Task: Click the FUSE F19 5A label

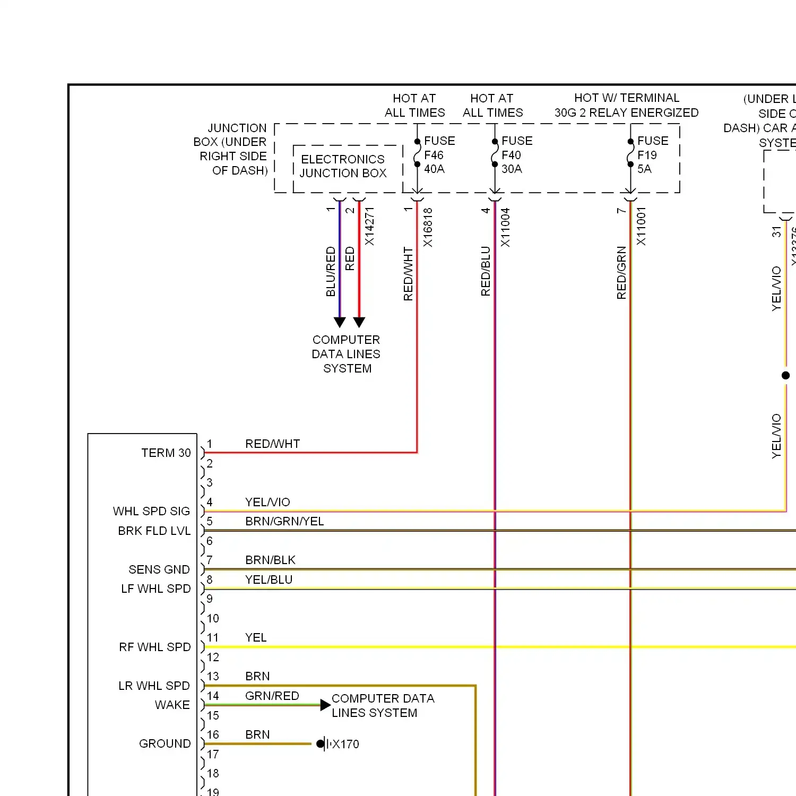Action: point(653,155)
